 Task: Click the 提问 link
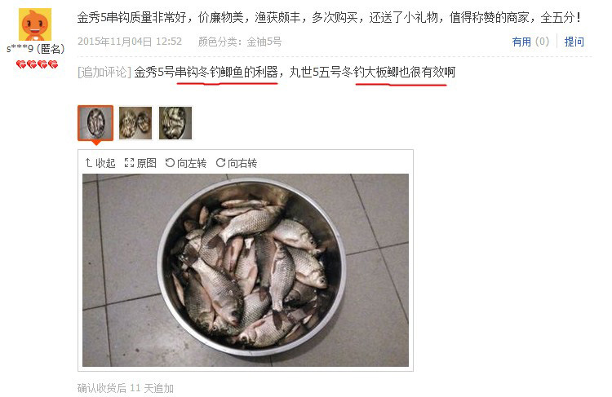574,42
